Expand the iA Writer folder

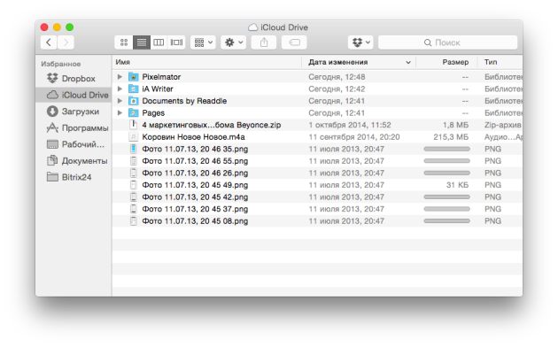click(x=120, y=89)
